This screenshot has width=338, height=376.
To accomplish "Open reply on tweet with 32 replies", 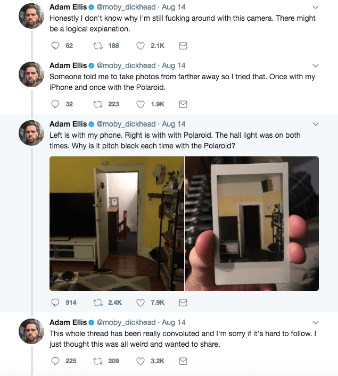I will pyautogui.click(x=55, y=104).
